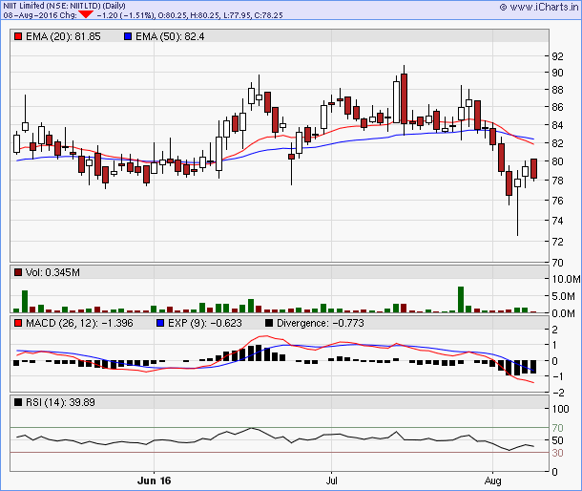Click the last red candlestick in August
Image resolution: width=582 pixels, height=491 pixels.
(x=533, y=169)
